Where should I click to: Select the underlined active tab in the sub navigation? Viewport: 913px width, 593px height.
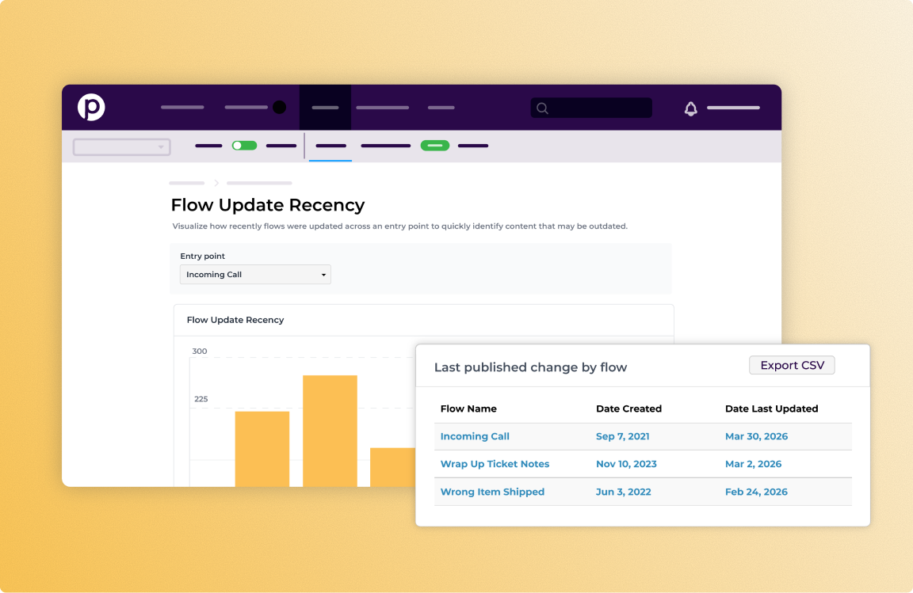(330, 146)
